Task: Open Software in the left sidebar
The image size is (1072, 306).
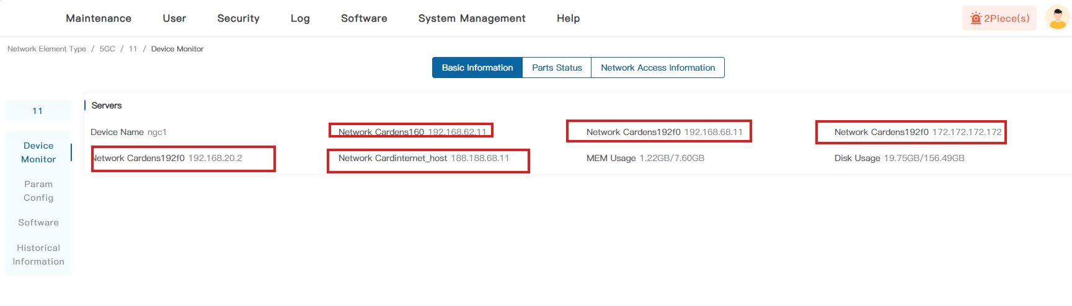Action: point(38,222)
